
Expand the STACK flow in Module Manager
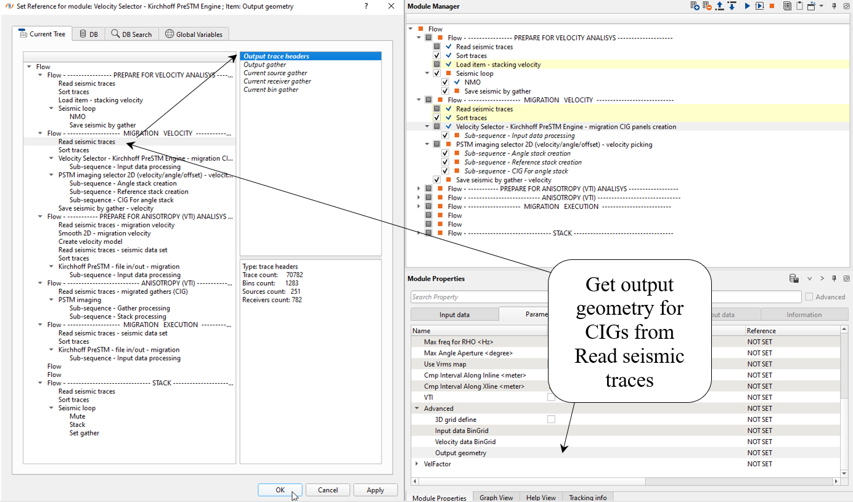tap(419, 233)
